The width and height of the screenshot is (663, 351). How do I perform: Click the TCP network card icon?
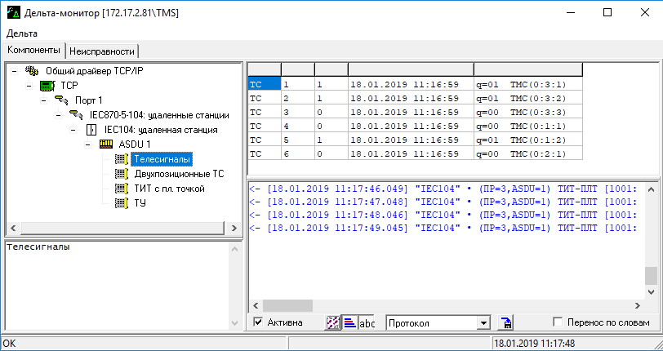[x=47, y=85]
